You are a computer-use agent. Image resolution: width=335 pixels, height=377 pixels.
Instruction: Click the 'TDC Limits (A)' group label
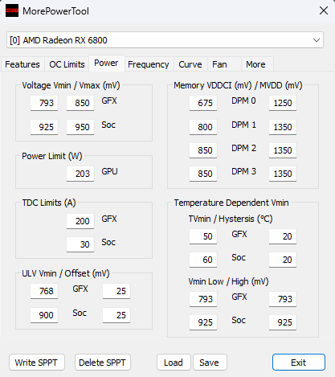[49, 203]
